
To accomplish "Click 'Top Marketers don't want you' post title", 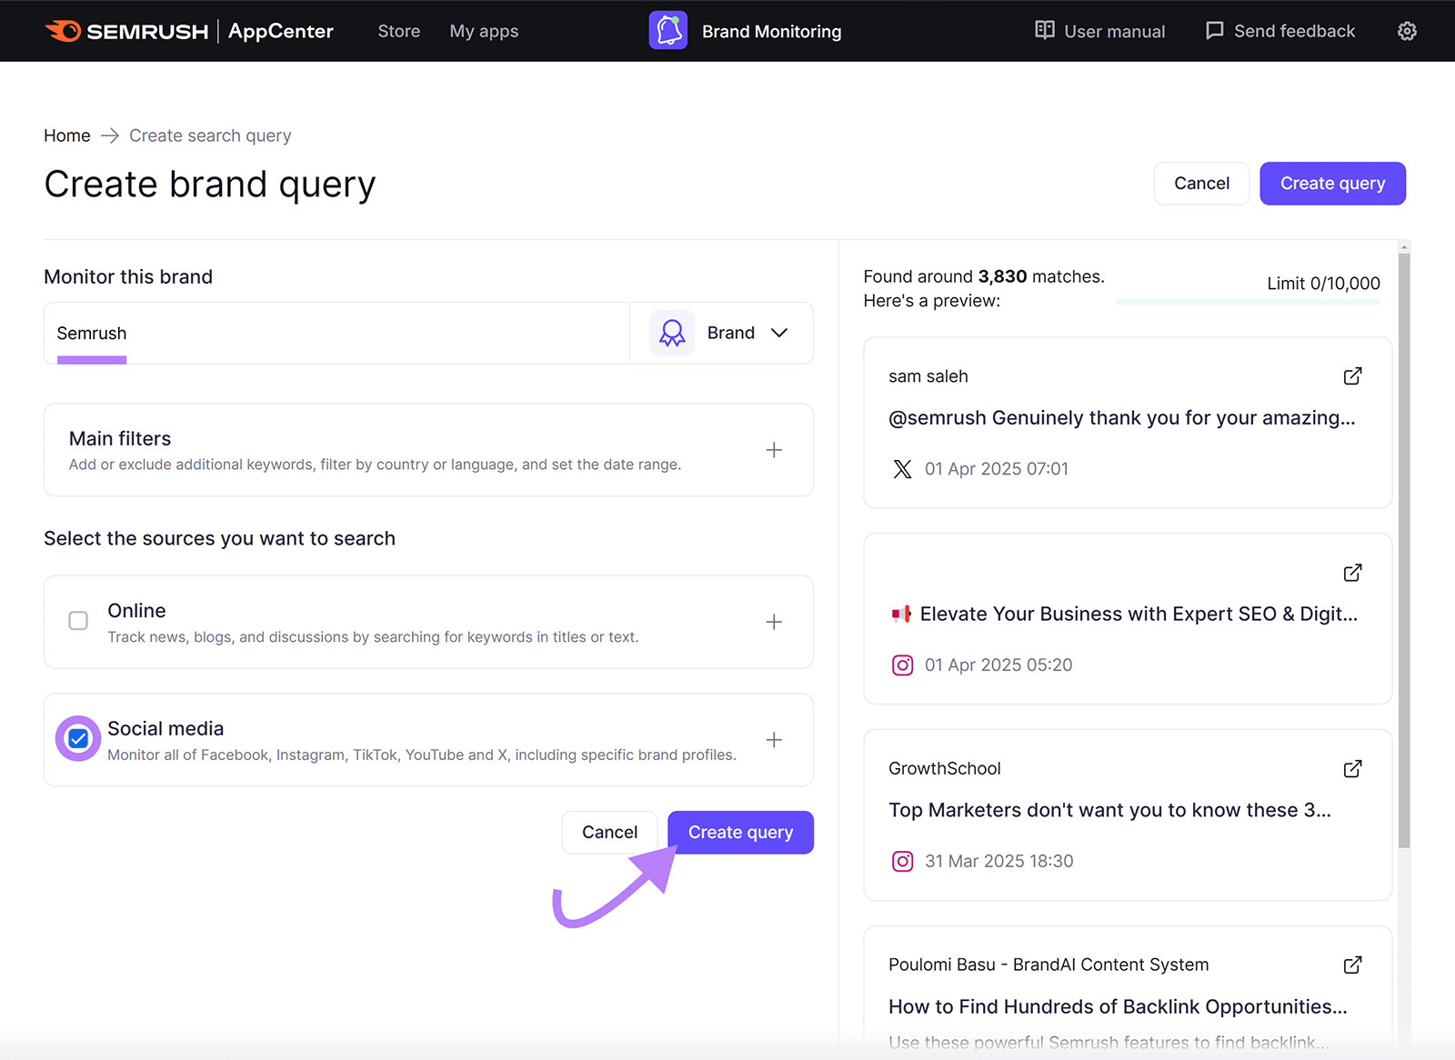I will pyautogui.click(x=1109, y=810).
